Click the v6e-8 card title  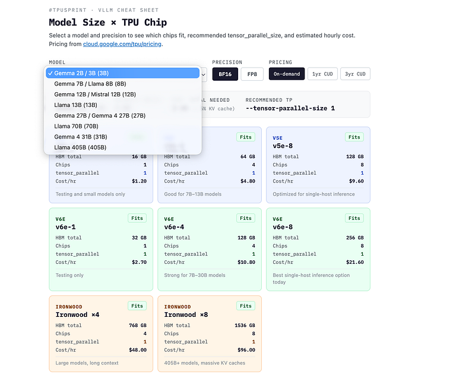[283, 227]
